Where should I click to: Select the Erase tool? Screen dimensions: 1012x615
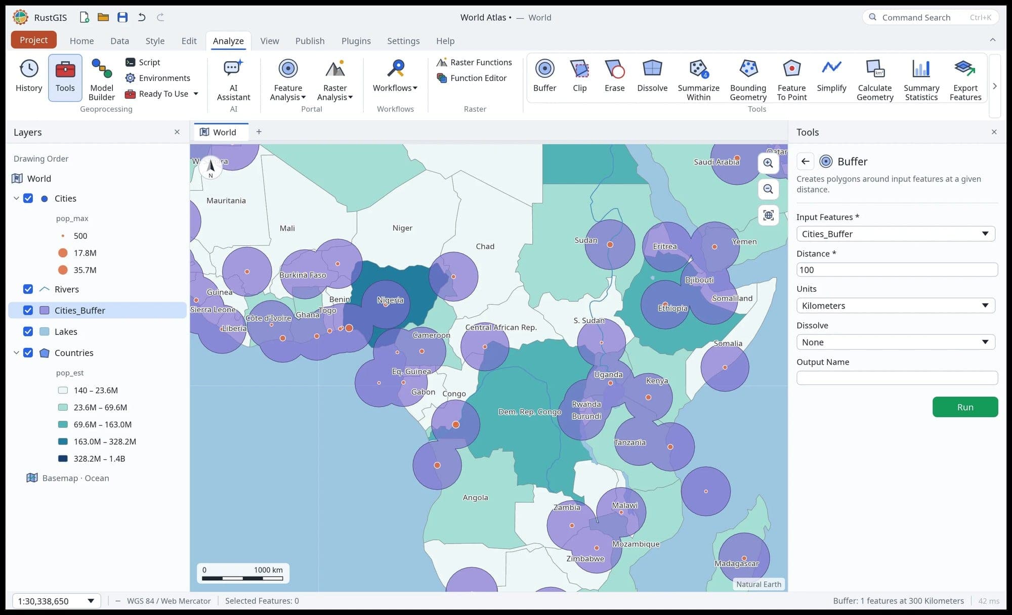click(x=614, y=77)
